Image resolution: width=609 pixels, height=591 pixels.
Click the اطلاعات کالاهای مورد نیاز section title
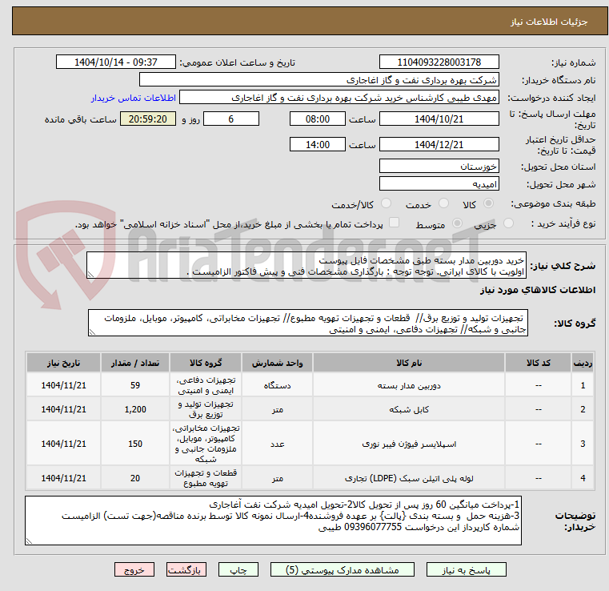click(538, 290)
